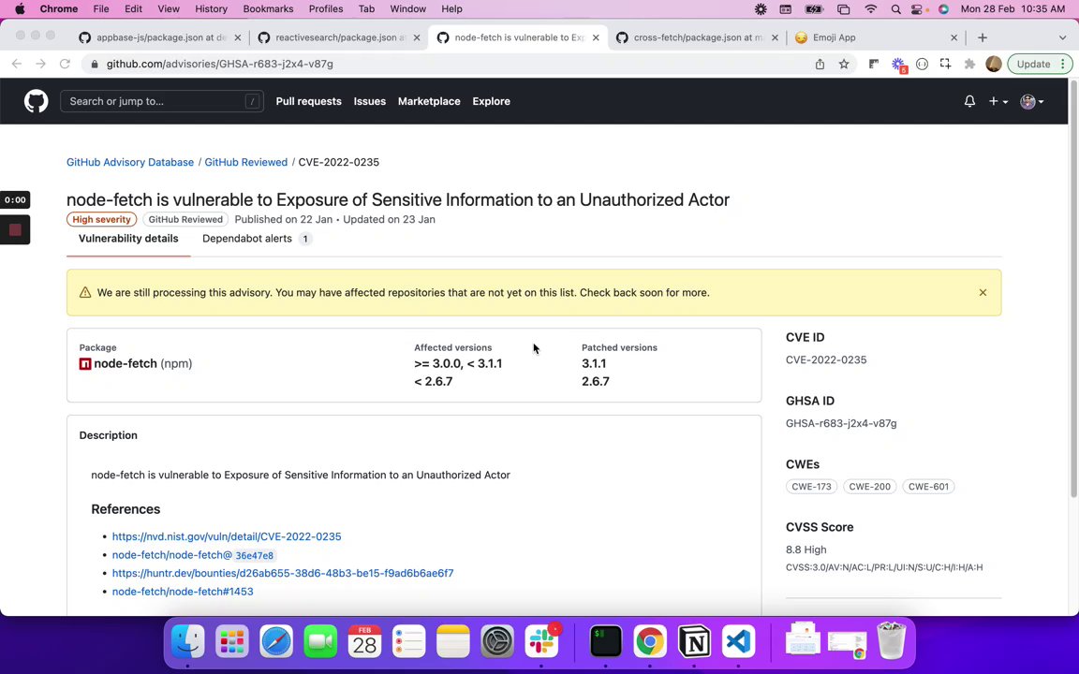
Task: Open macOS Control Center icon
Action: (917, 9)
